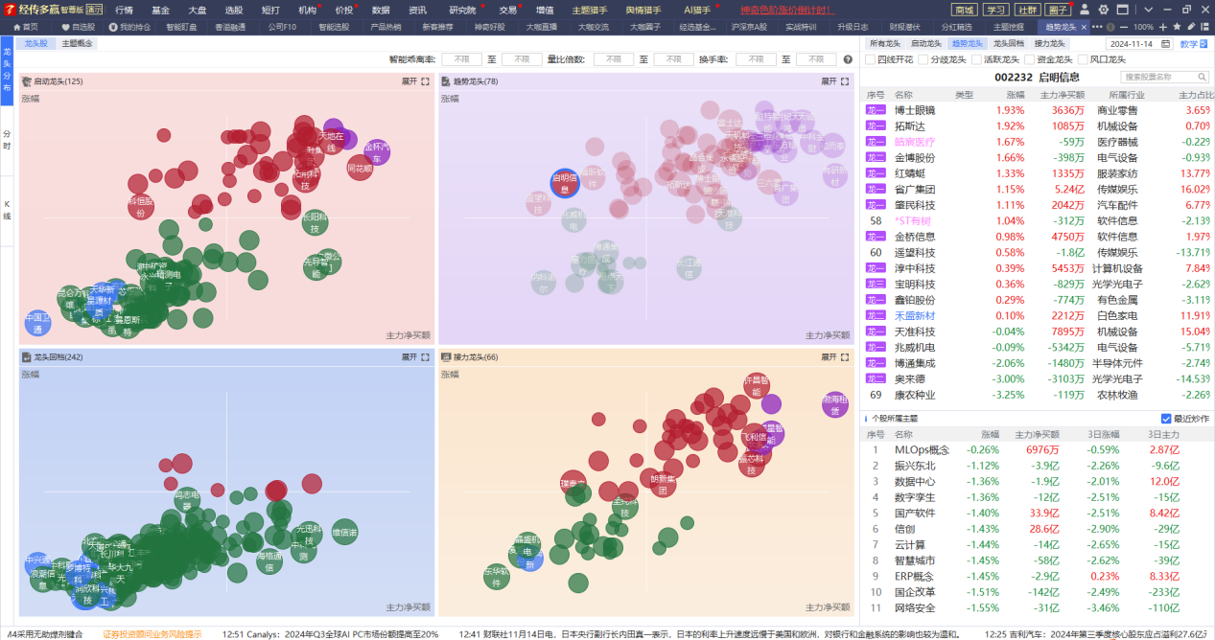Open the settings gear in title bar
Viewport: 1215px width, 640px height.
coord(1104,10)
